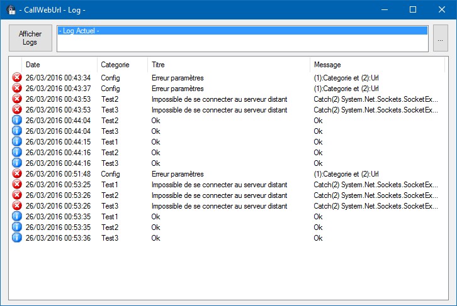This screenshot has width=457, height=306.
Task: Click the error icon for 00:53:25 Test1 row
Action: 17,184
